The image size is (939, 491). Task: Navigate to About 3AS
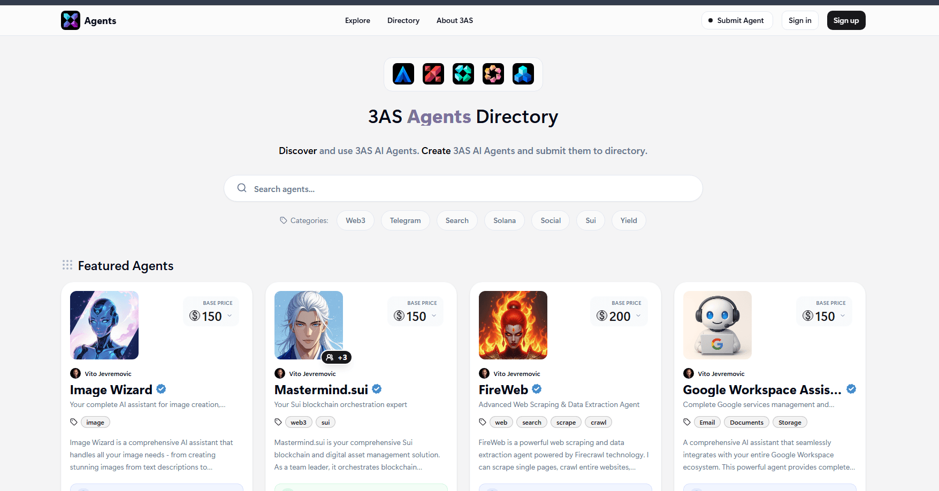click(454, 20)
